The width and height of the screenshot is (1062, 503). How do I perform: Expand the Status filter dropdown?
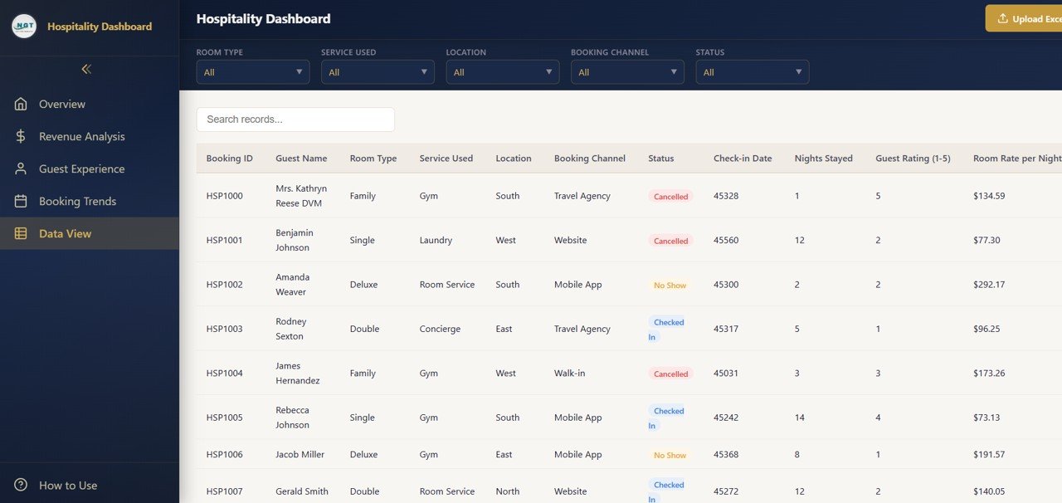pos(752,72)
